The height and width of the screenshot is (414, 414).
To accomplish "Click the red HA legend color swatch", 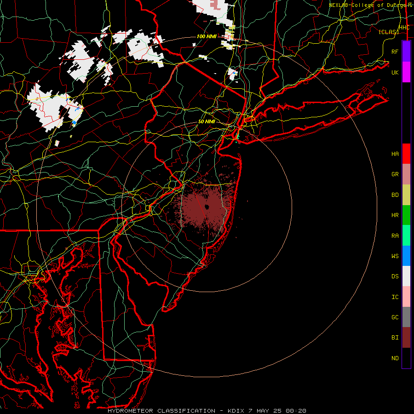I will pyautogui.click(x=406, y=154).
